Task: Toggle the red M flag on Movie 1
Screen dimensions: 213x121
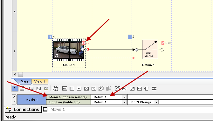Action: [83, 43]
